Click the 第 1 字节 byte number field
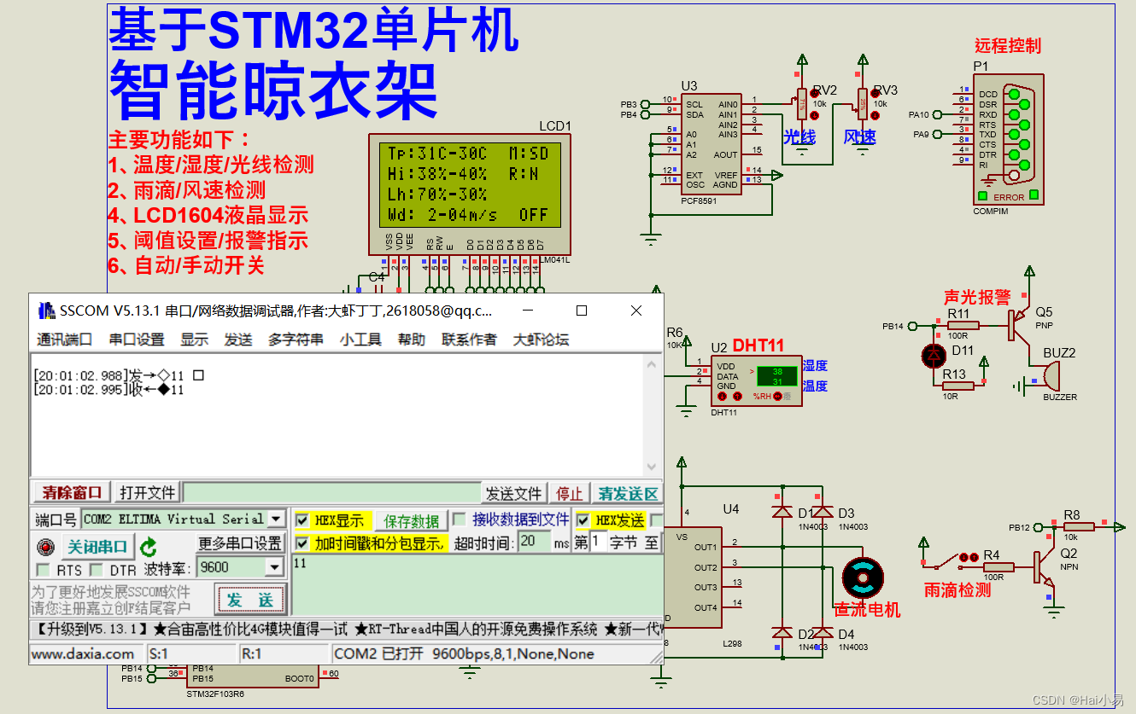The image size is (1136, 714). [598, 542]
